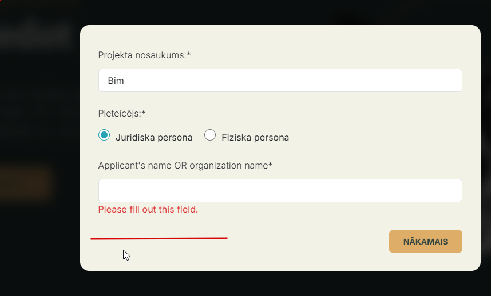Click the dark backdrop below the dialog
This screenshot has width=491, height=296.
pos(280,284)
